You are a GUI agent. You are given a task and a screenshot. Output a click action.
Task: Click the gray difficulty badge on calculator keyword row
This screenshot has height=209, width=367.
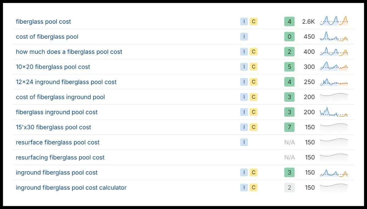[x=289, y=188]
